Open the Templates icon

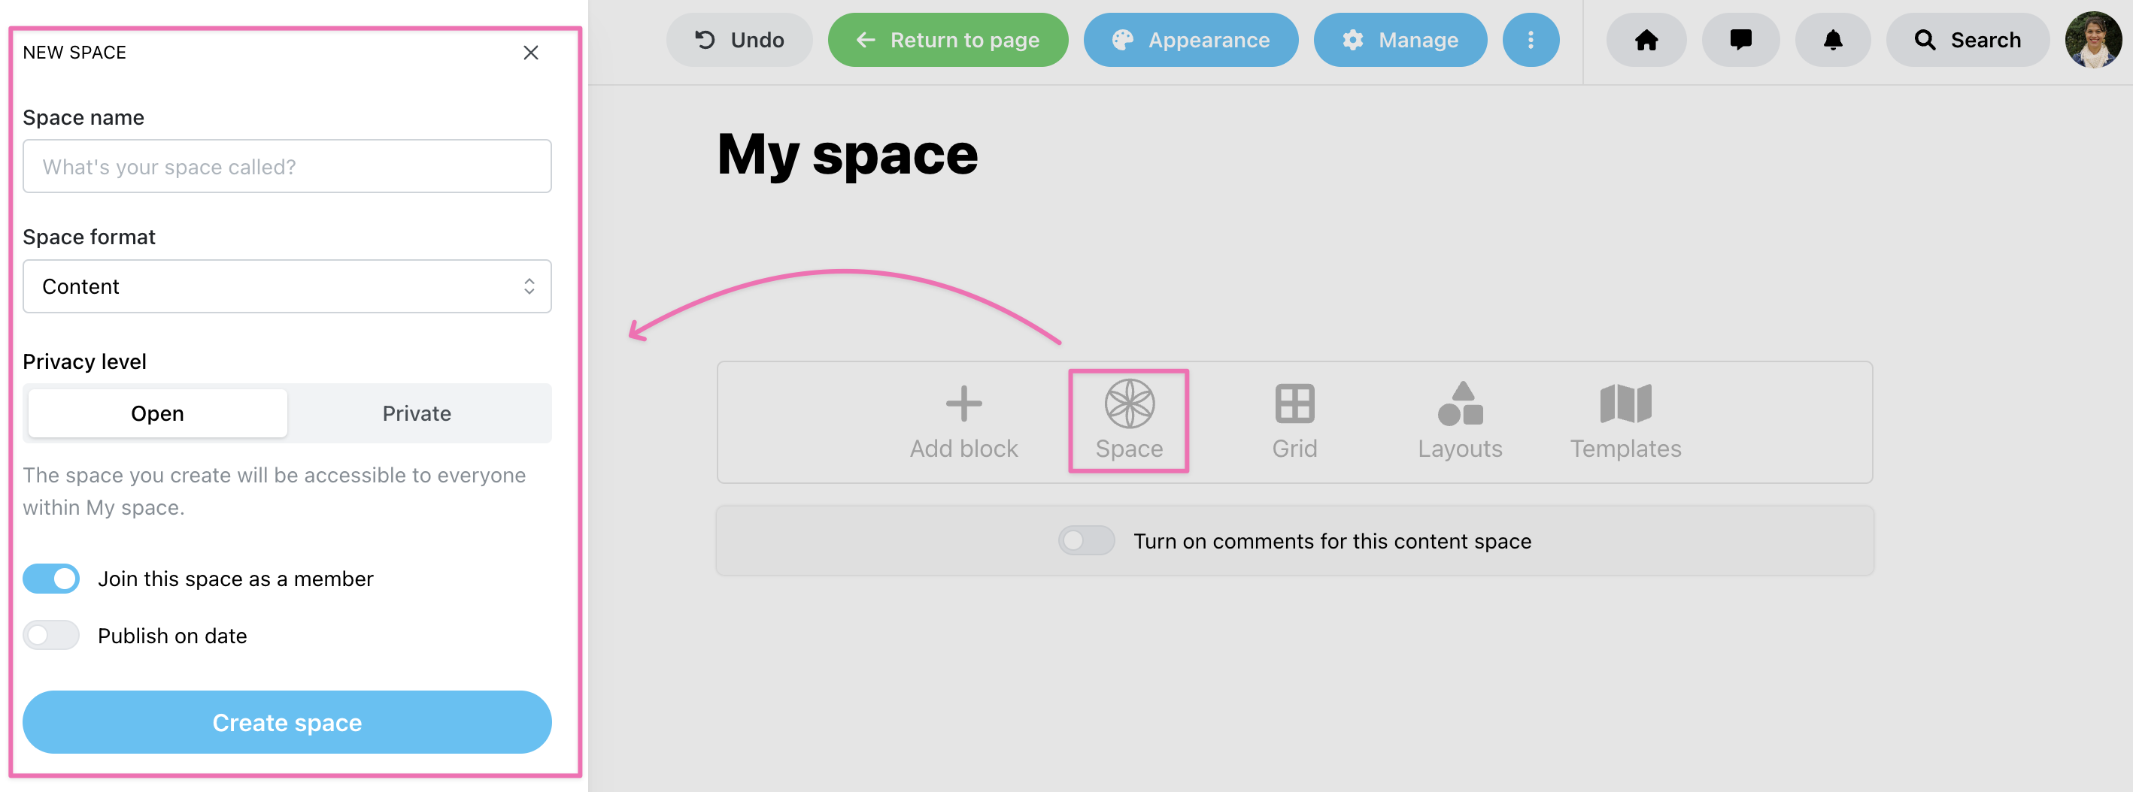pos(1625,404)
